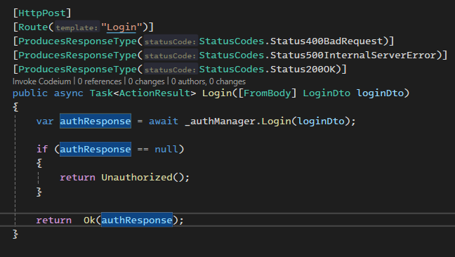455x257 pixels.
Task: Click the Status200OK constant
Action: (x=303, y=70)
